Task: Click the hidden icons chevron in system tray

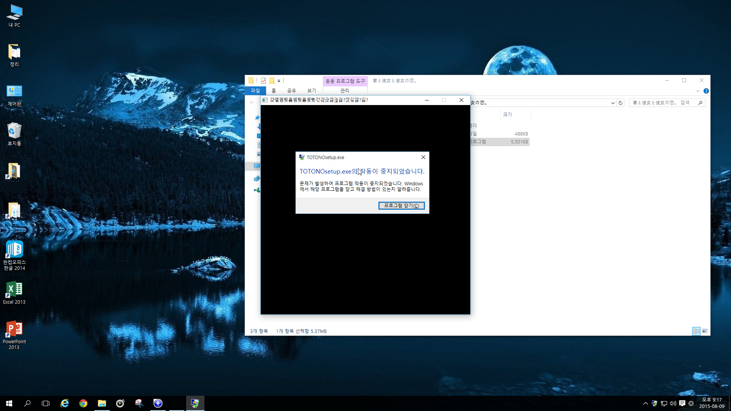Action: click(646, 403)
